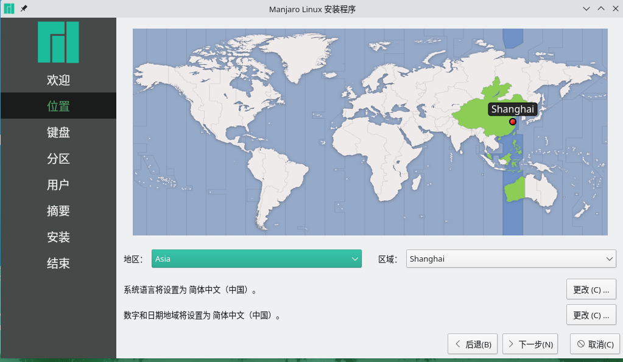The width and height of the screenshot is (623, 362).
Task: Select the 用户 step in sidebar
Action: (x=58, y=184)
